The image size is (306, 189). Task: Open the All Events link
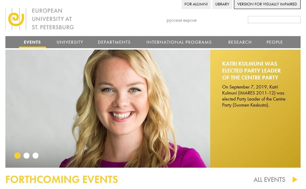[269, 179]
